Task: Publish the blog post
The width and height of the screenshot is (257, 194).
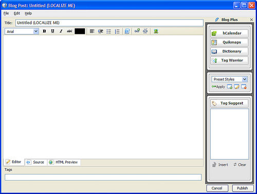Action: point(243,188)
